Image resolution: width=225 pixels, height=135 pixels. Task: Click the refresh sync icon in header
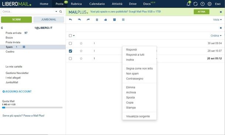[x=195, y=4]
